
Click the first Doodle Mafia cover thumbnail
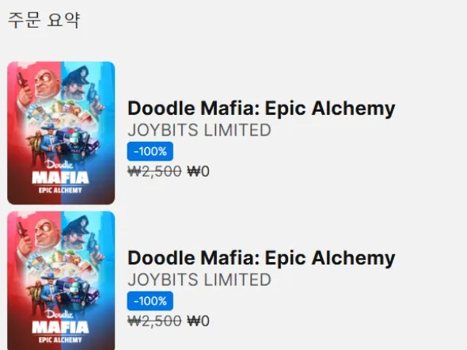tap(61, 133)
